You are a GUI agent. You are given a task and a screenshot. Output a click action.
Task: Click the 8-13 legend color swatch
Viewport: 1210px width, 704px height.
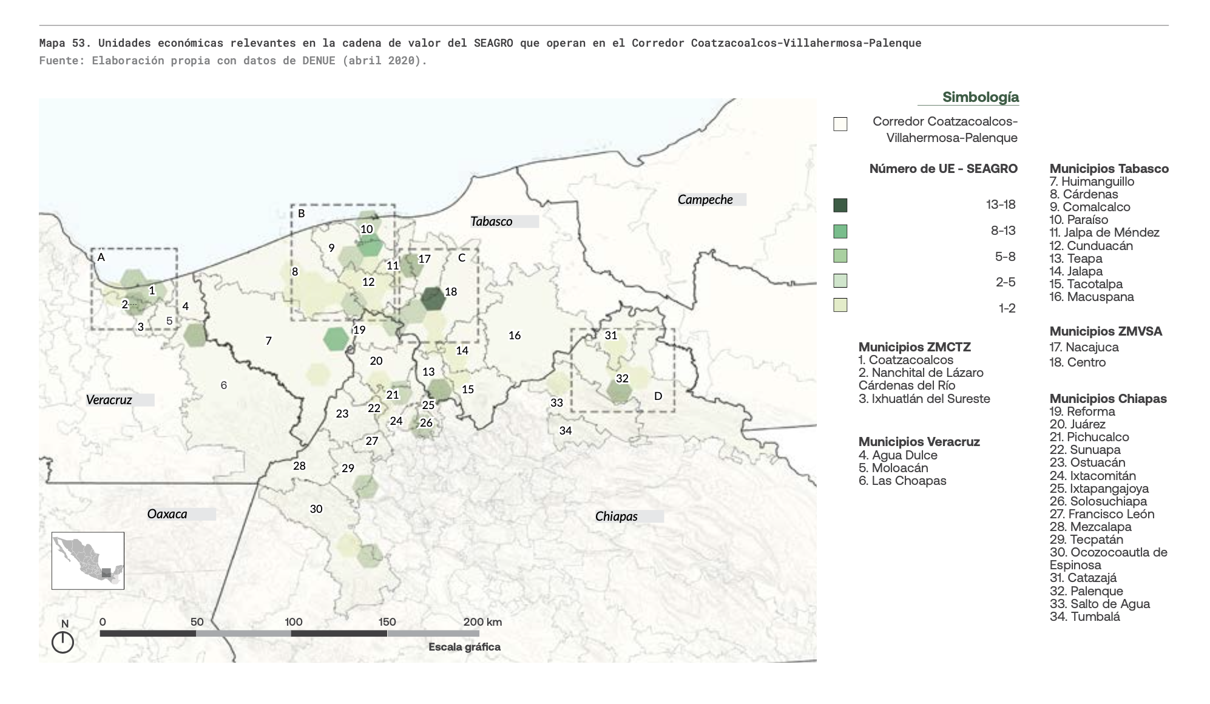(x=840, y=231)
